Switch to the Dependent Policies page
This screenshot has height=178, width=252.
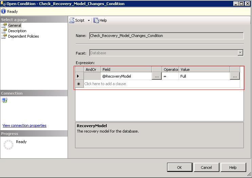[23, 36]
